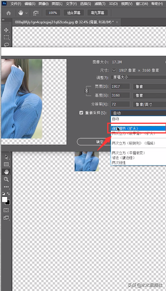Select the Rectangular Marquee tool
Screen dimensions: 166x291
point(6,37)
